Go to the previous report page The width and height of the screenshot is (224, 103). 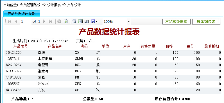[x=16, y=21]
